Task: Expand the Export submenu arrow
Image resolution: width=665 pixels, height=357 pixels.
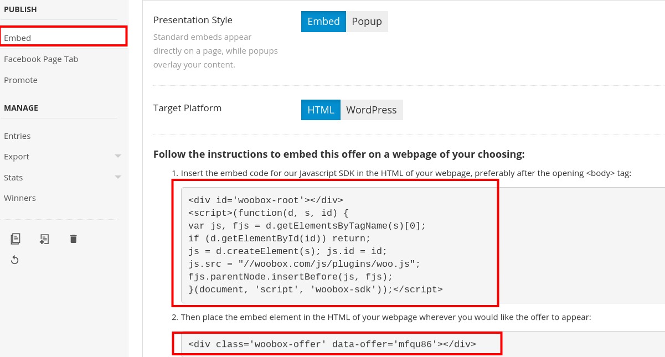Action: 118,157
